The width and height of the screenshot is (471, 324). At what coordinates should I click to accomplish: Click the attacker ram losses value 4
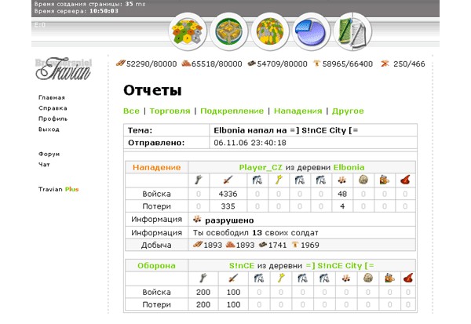coord(342,206)
